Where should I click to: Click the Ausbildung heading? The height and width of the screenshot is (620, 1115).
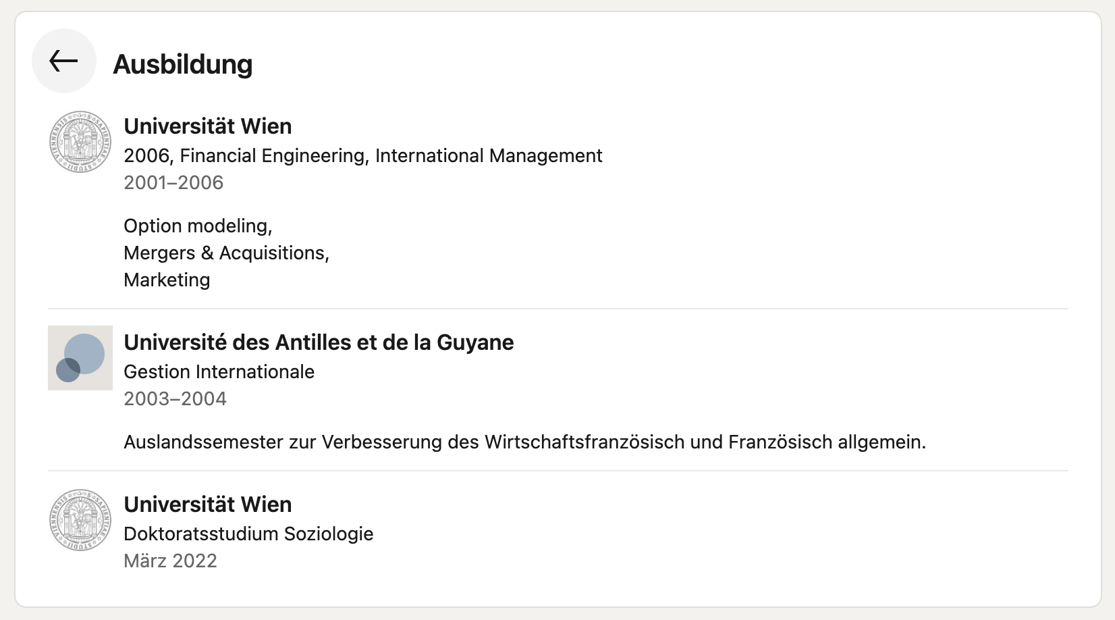click(183, 64)
